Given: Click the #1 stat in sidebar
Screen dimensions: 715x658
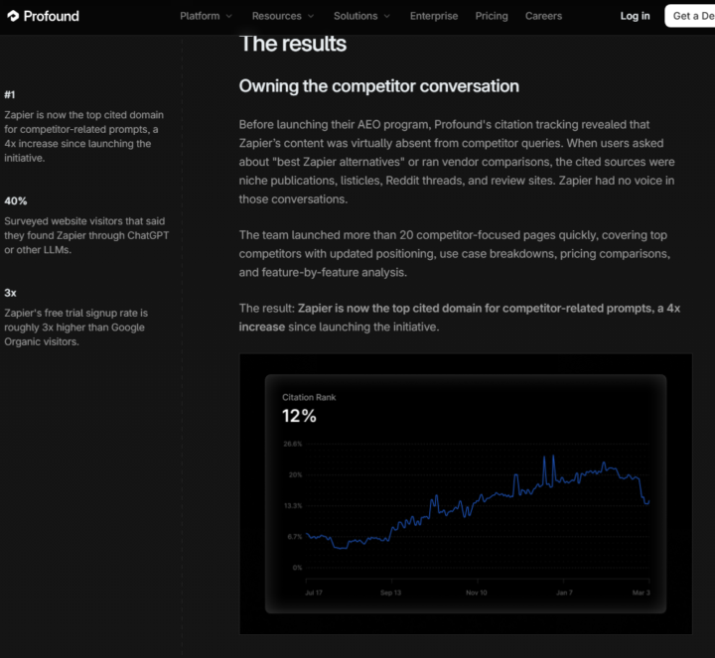Looking at the screenshot, I should click(10, 95).
